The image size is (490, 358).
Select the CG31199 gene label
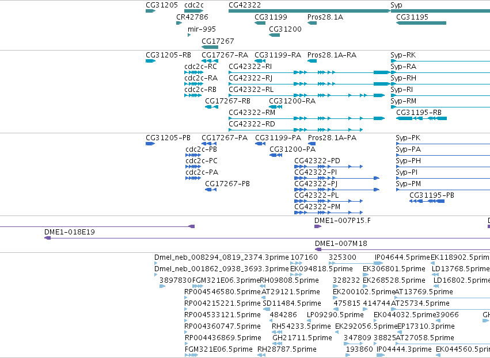(271, 17)
